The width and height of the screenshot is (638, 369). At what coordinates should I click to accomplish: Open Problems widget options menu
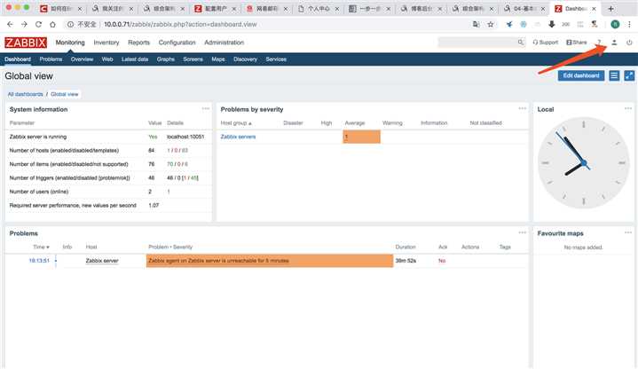pos(523,232)
